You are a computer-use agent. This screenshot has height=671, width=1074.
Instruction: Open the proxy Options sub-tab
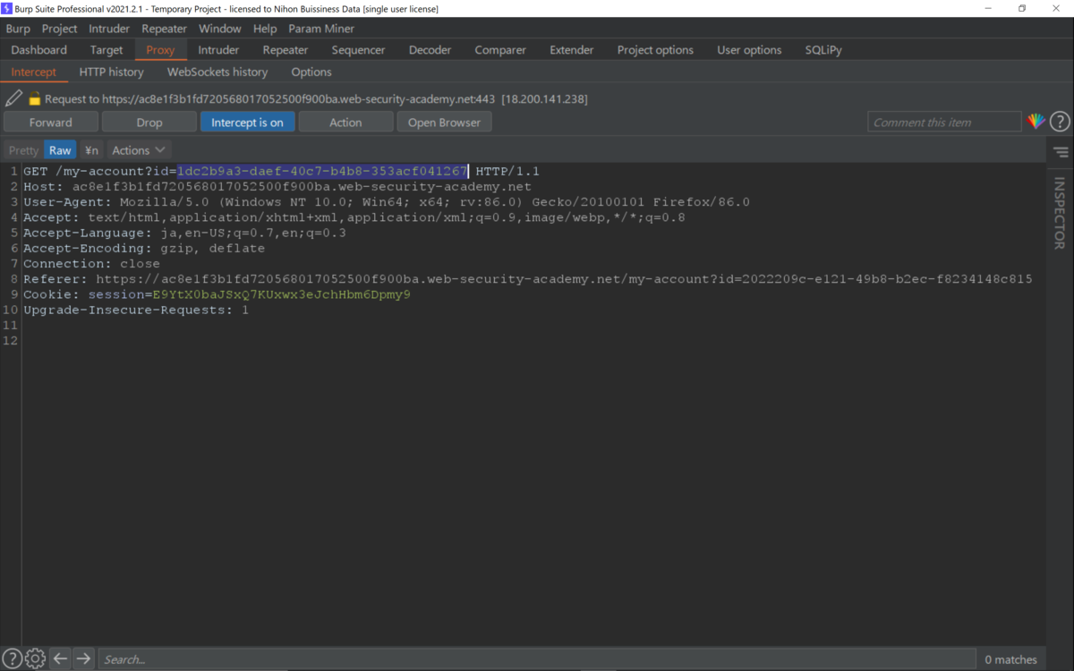point(311,72)
